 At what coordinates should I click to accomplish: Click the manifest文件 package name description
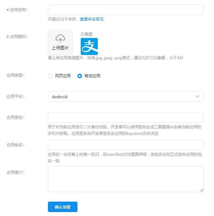click(125, 158)
